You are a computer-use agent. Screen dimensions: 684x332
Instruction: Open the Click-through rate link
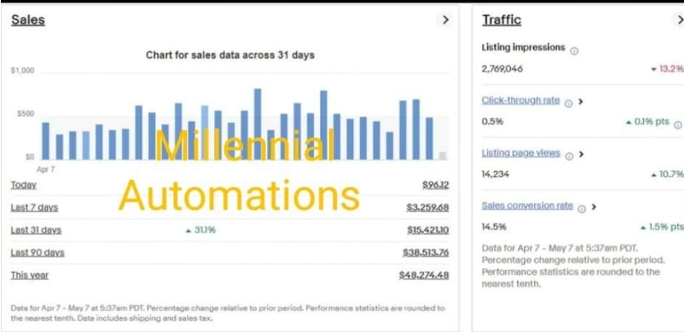520,100
